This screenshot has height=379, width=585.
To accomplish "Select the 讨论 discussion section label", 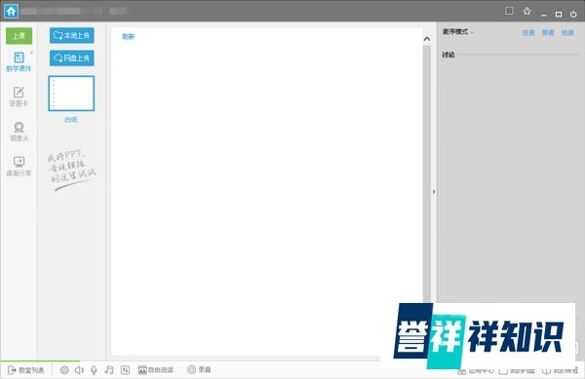I will tap(448, 55).
